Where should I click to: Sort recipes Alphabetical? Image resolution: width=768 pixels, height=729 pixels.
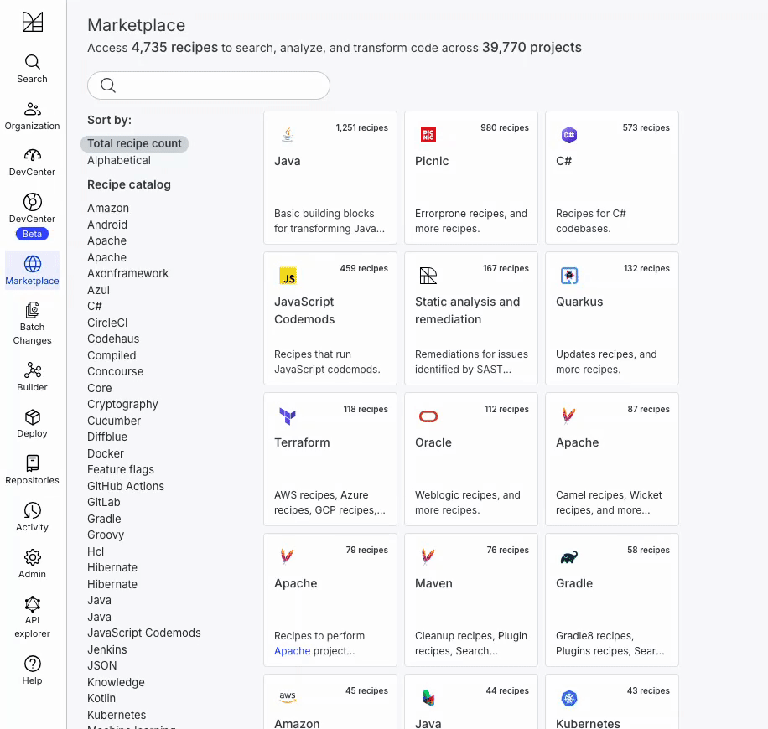(119, 161)
